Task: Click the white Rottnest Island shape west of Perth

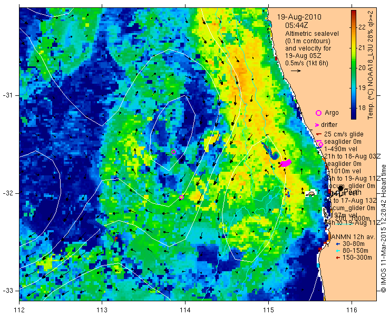Action: [310, 194]
